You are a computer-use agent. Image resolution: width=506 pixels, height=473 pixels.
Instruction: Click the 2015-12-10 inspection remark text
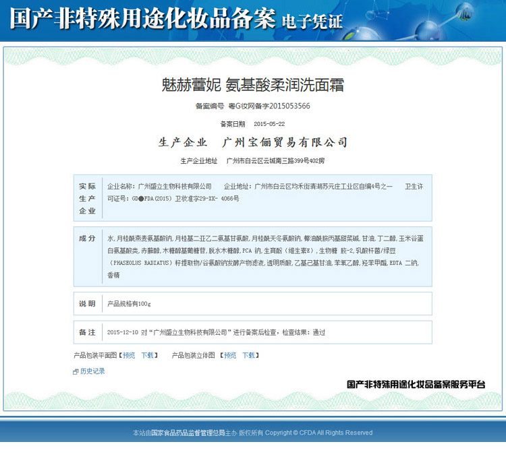(x=216, y=332)
